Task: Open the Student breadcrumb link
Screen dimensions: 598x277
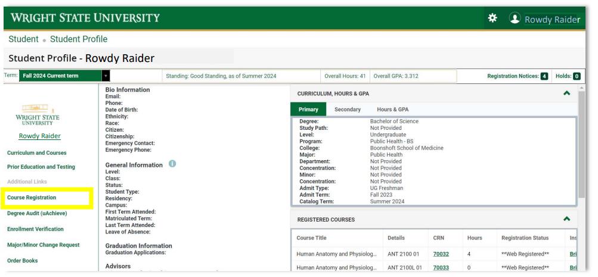Action: point(24,39)
